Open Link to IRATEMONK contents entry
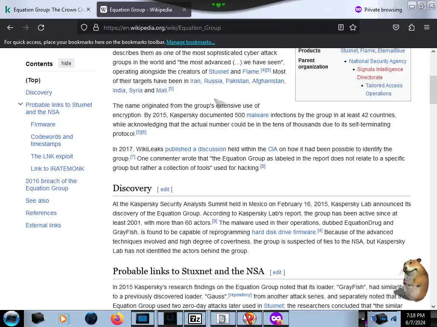Viewport: 437px width, 327px height. [58, 169]
